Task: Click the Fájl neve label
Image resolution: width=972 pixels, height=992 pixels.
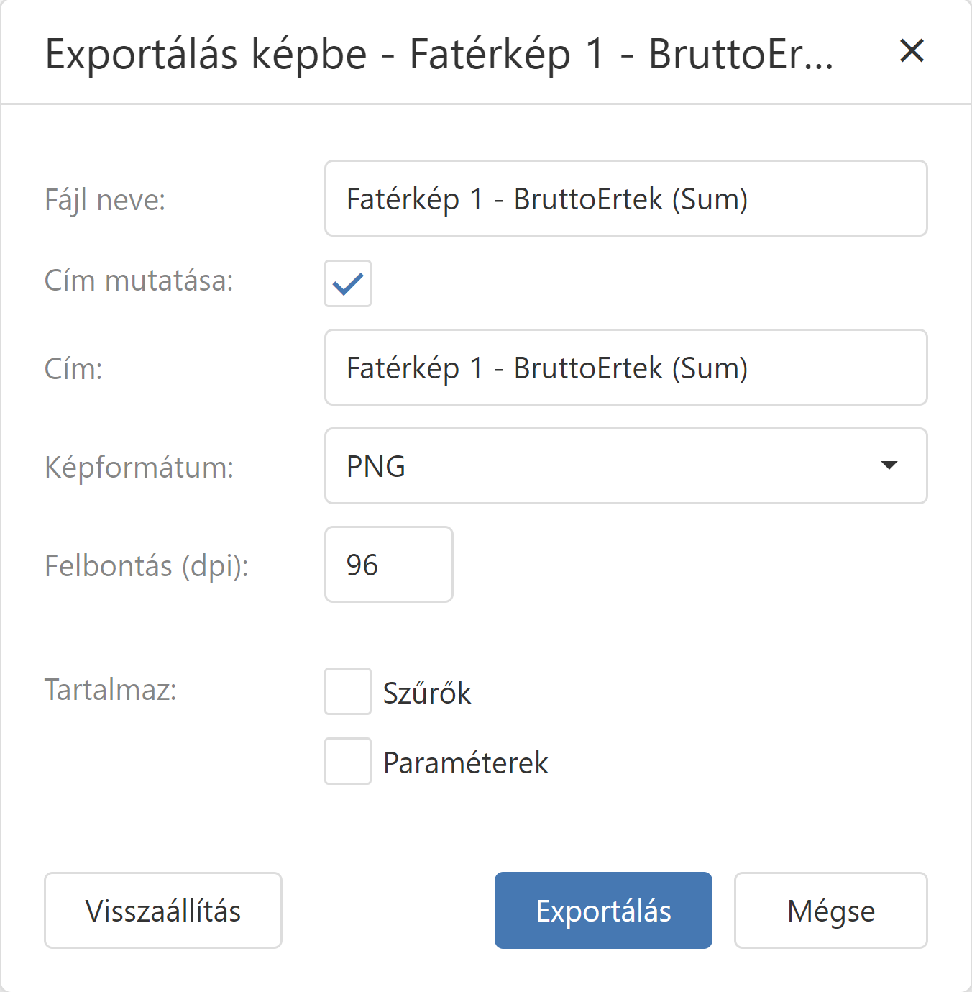Action: [105, 200]
